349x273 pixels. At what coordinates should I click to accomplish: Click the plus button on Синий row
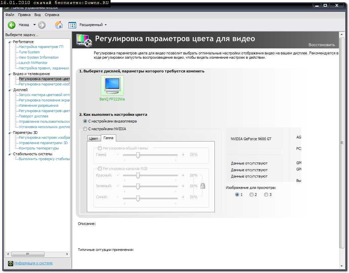coord(183,197)
